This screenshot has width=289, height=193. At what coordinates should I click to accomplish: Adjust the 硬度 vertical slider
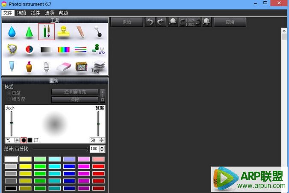[x=98, y=124]
